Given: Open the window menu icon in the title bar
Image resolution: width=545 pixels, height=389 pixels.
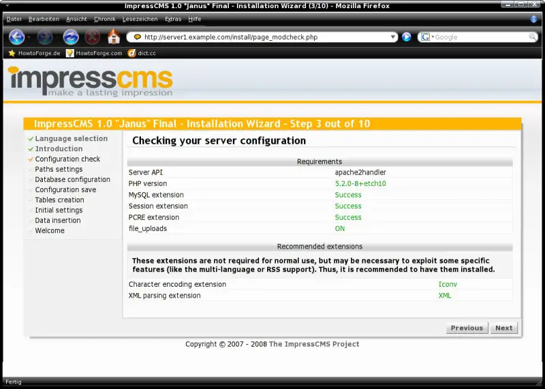Looking at the screenshot, I should pos(7,5).
